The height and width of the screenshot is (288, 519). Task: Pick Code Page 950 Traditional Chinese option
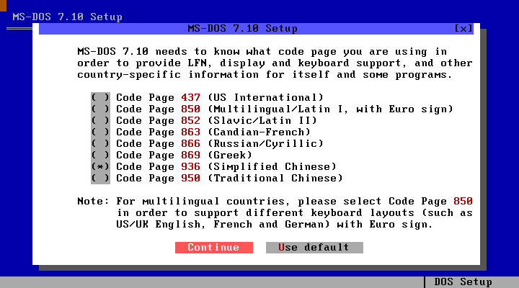(100, 179)
